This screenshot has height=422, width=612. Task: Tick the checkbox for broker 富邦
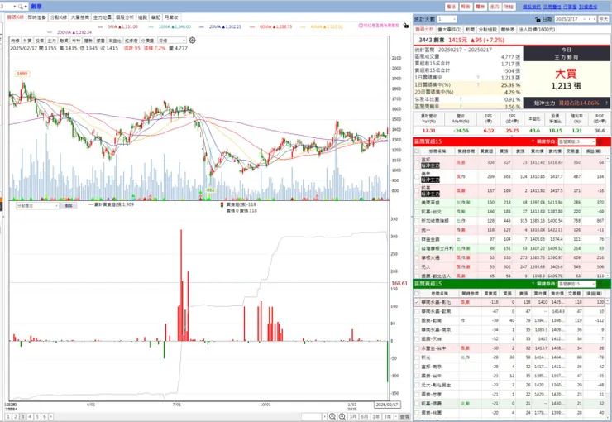417,162
